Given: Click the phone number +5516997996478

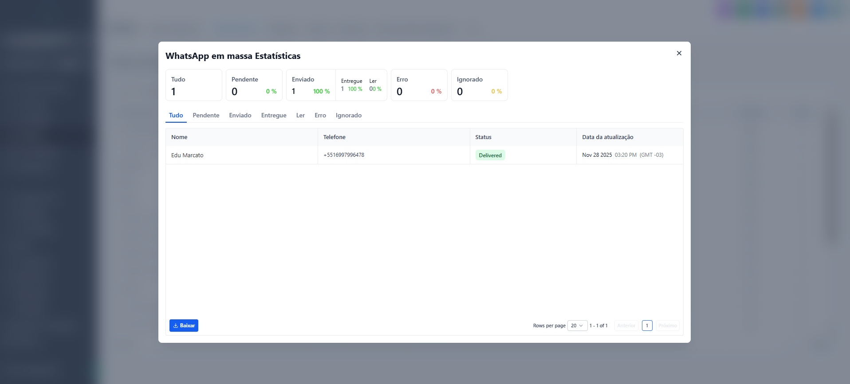Looking at the screenshot, I should pyautogui.click(x=344, y=155).
